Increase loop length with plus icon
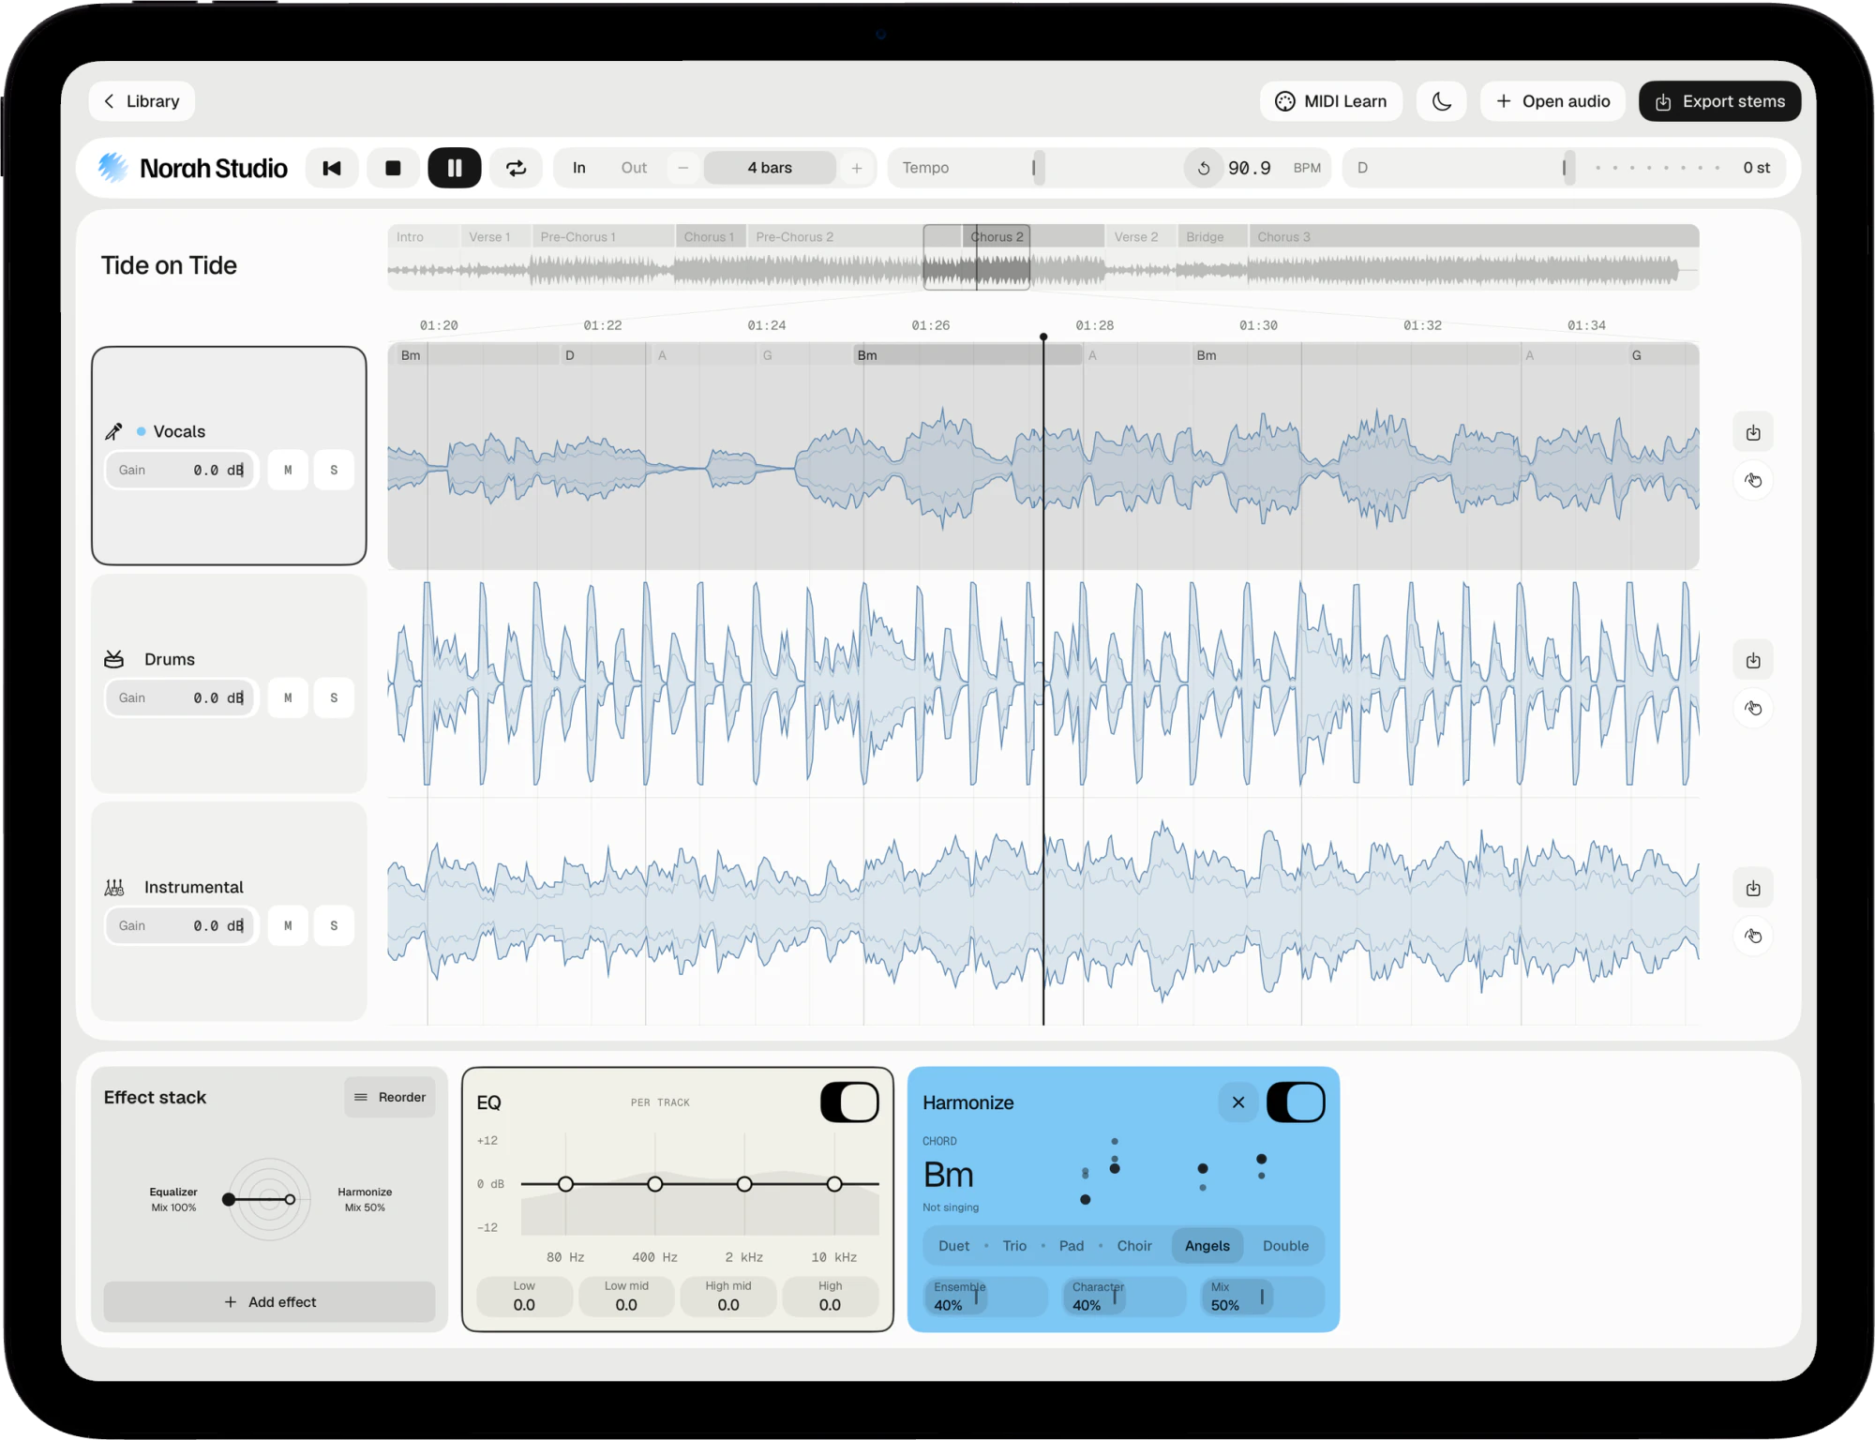Screen dimensions: 1875x1440 [x=857, y=168]
